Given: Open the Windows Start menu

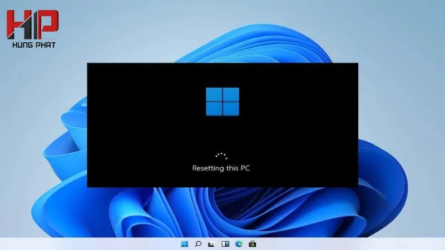Looking at the screenshot, I should pos(185,244).
